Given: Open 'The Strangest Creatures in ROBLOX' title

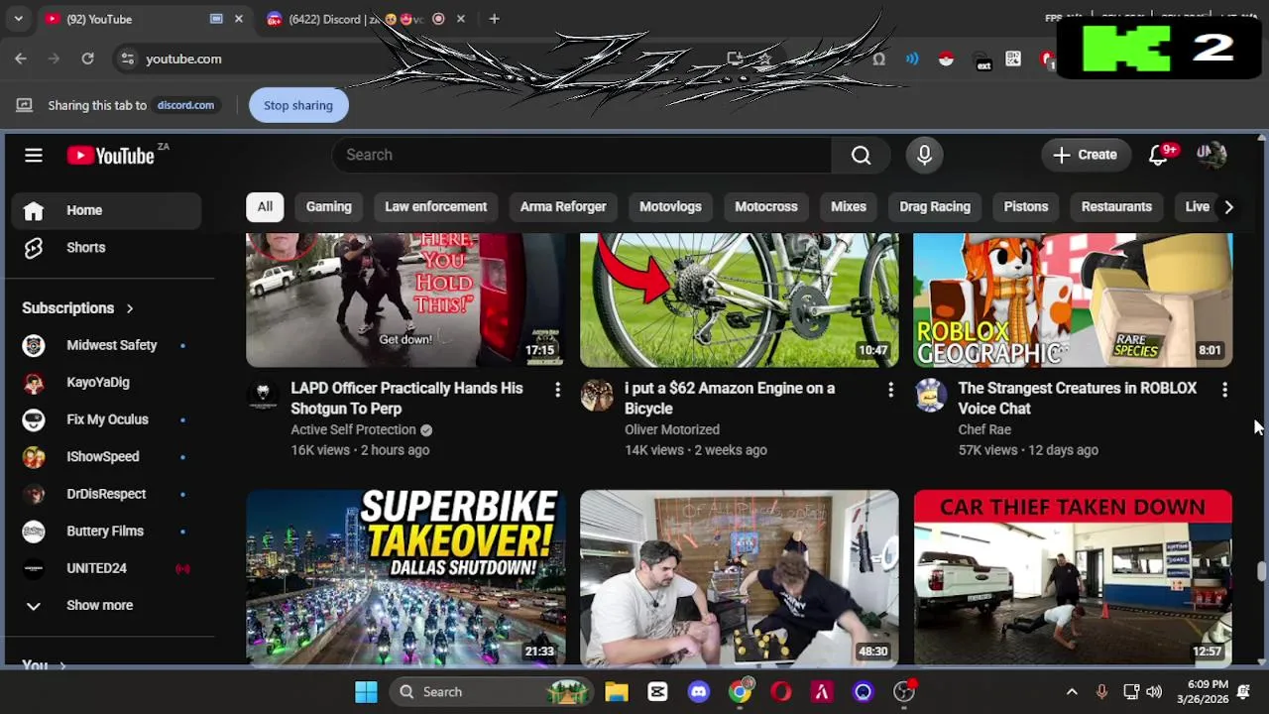Looking at the screenshot, I should click(x=1077, y=398).
